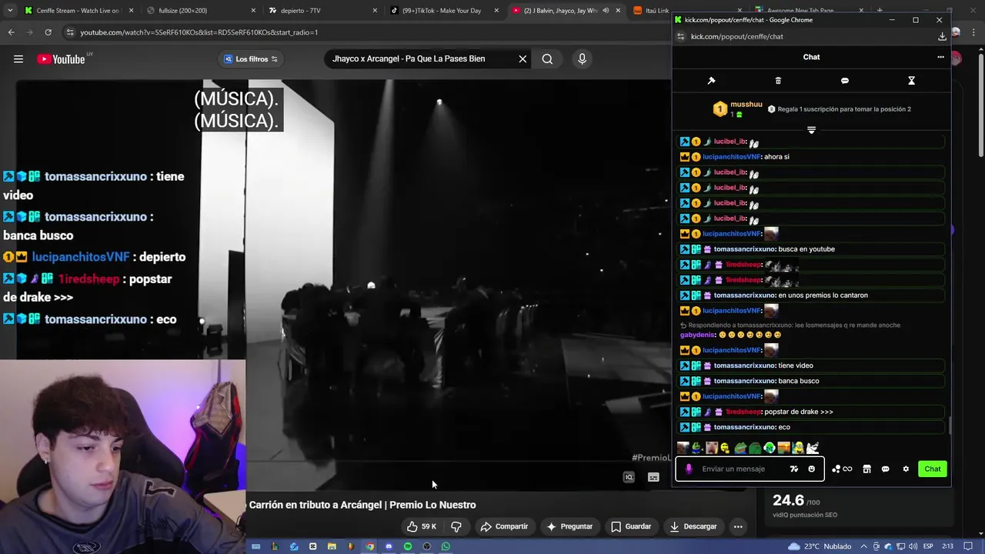Open WhatsApp from the taskbar

tap(446, 546)
